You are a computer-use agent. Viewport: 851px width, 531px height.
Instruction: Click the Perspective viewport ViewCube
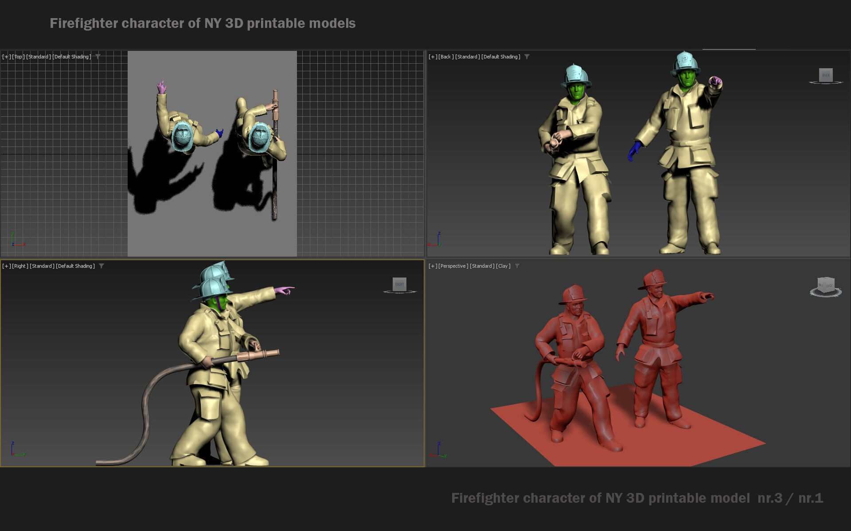coord(826,287)
